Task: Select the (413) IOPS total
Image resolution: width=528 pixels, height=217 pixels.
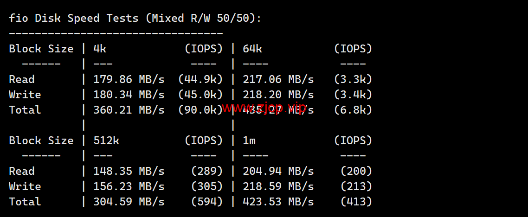Action: [356, 202]
